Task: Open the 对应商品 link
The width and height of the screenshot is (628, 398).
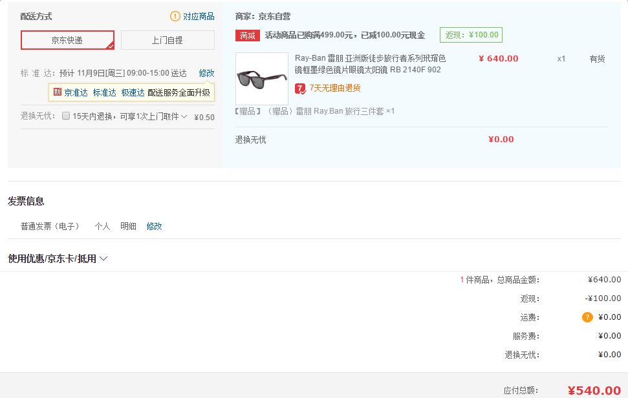Action: [199, 16]
